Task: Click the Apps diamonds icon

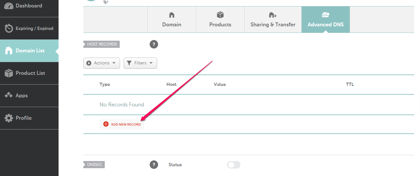Action: pyautogui.click(x=9, y=95)
